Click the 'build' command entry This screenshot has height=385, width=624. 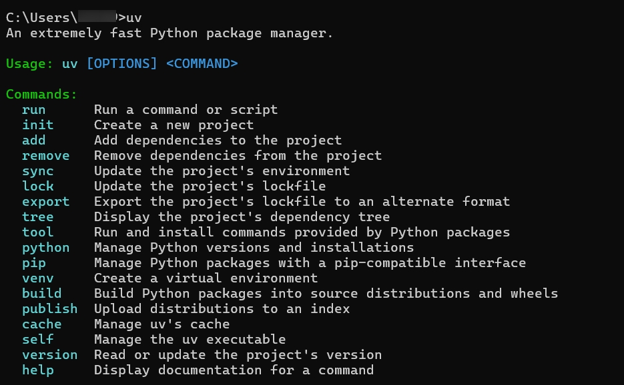click(x=42, y=294)
